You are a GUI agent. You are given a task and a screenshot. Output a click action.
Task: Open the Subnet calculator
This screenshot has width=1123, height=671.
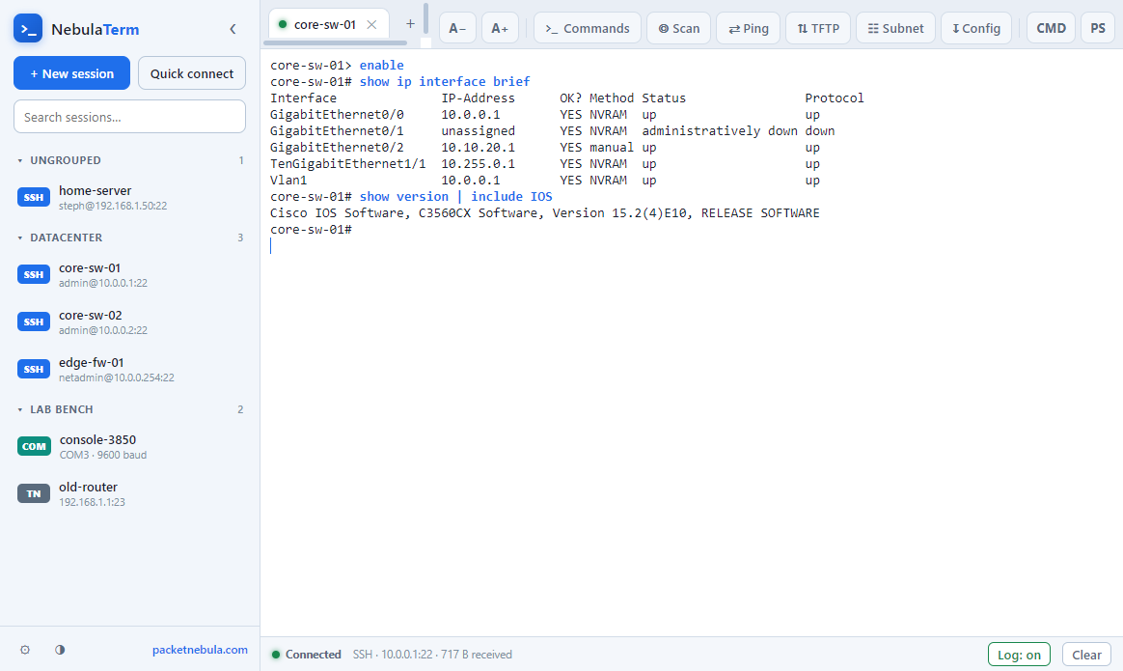coord(895,28)
